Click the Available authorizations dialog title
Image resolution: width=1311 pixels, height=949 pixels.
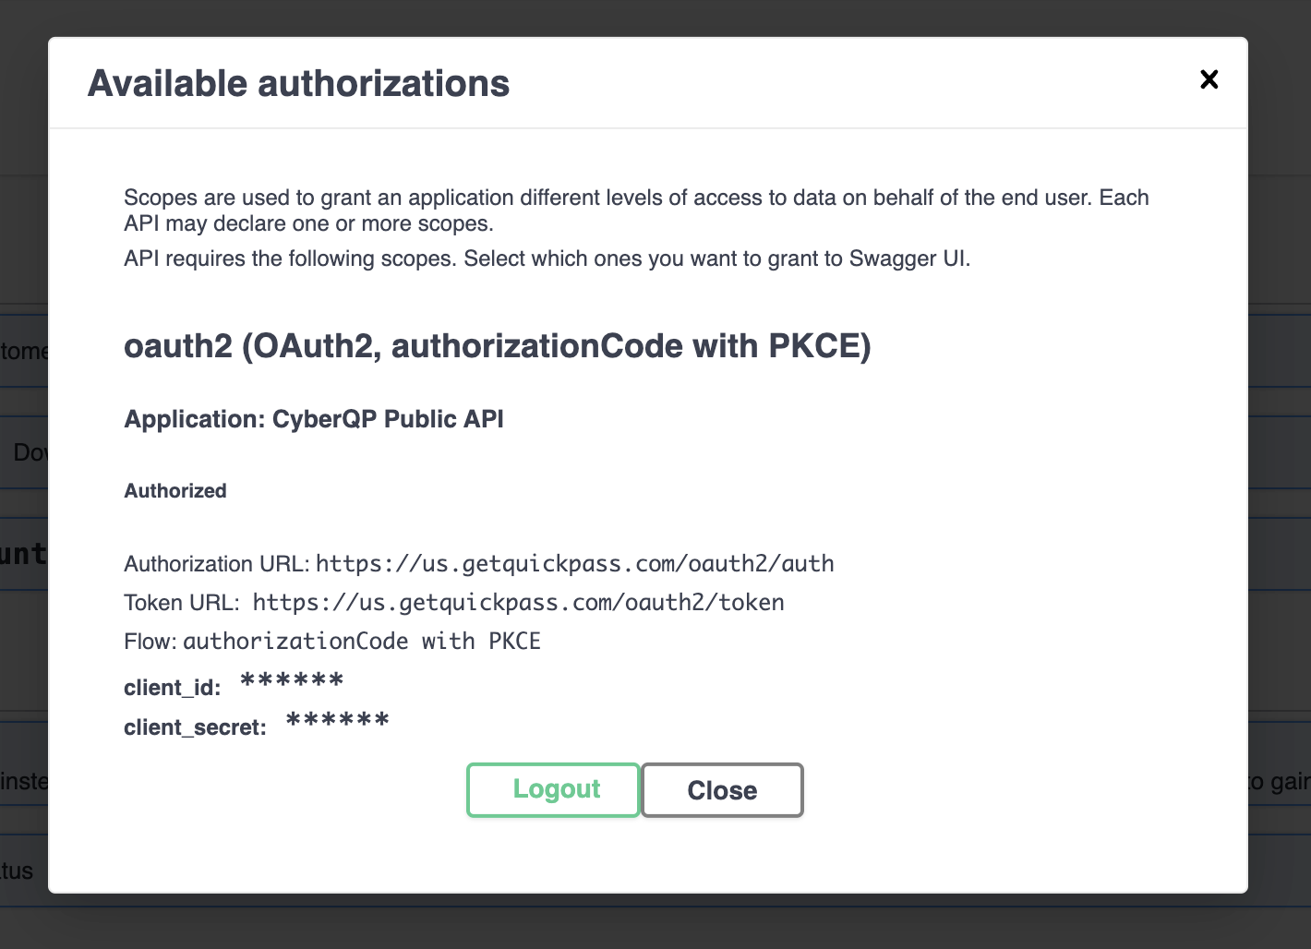tap(298, 83)
